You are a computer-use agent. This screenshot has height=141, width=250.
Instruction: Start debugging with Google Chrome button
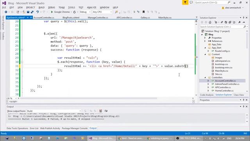coord(60,12)
